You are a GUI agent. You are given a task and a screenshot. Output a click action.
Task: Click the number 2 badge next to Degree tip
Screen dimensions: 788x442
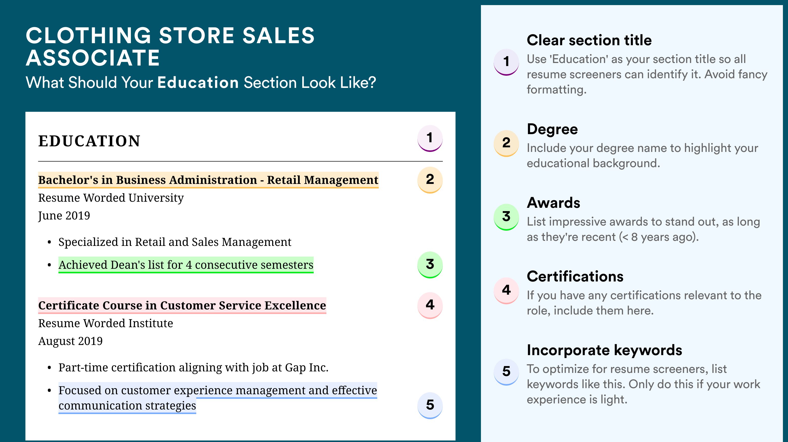[x=506, y=143]
